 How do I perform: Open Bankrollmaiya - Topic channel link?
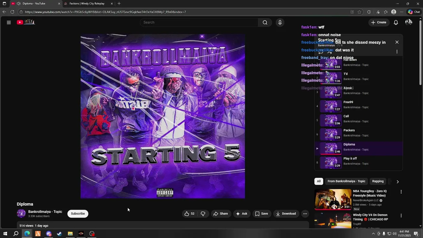(x=45, y=212)
